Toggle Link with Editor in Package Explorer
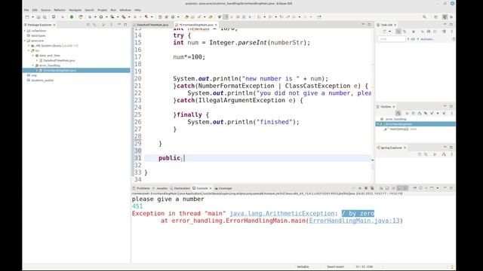Image resolution: width=483 pixels, height=271 pixels. pos(94,25)
